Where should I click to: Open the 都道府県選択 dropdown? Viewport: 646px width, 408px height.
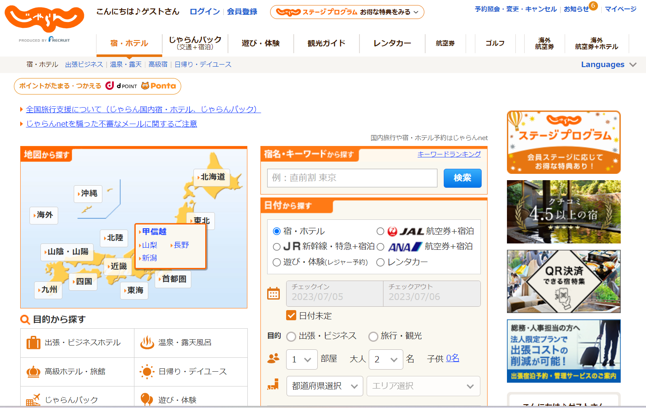(324, 386)
